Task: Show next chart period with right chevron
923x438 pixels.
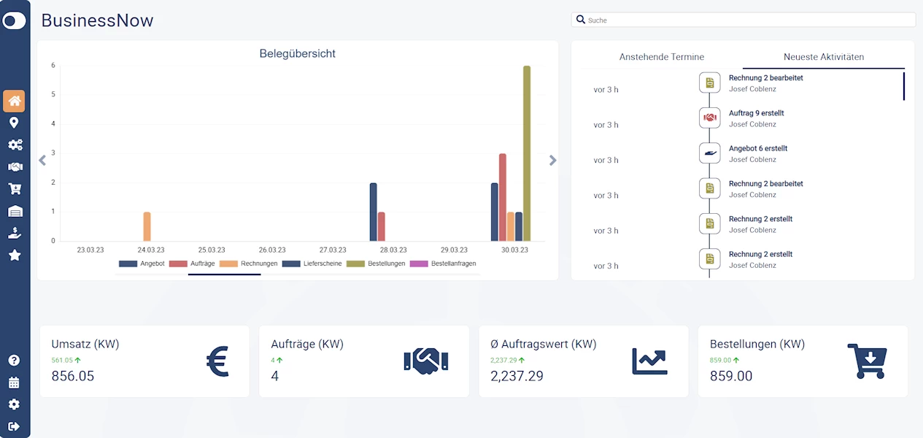Action: pyautogui.click(x=552, y=161)
